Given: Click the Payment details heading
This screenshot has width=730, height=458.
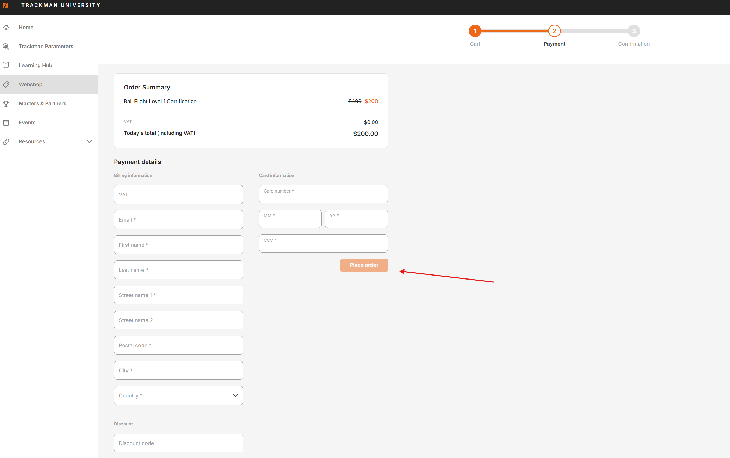Looking at the screenshot, I should click(138, 162).
